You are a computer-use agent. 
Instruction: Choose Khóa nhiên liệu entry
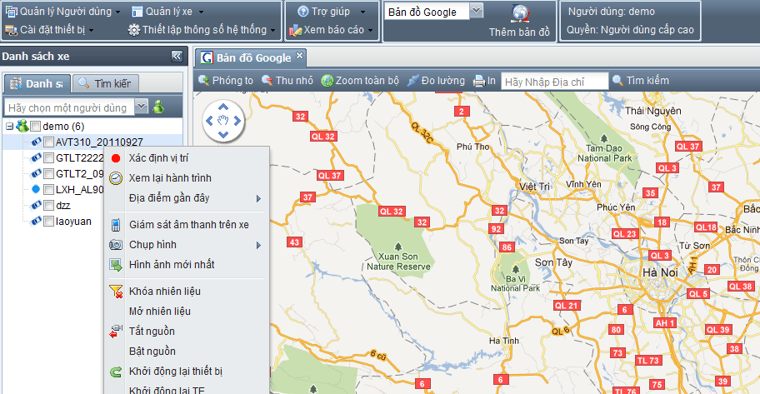pos(187,292)
